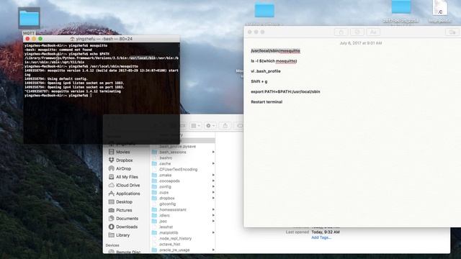Select the .cups folder row
Viewport: 461px width, 259px height.
pyautogui.click(x=183, y=192)
